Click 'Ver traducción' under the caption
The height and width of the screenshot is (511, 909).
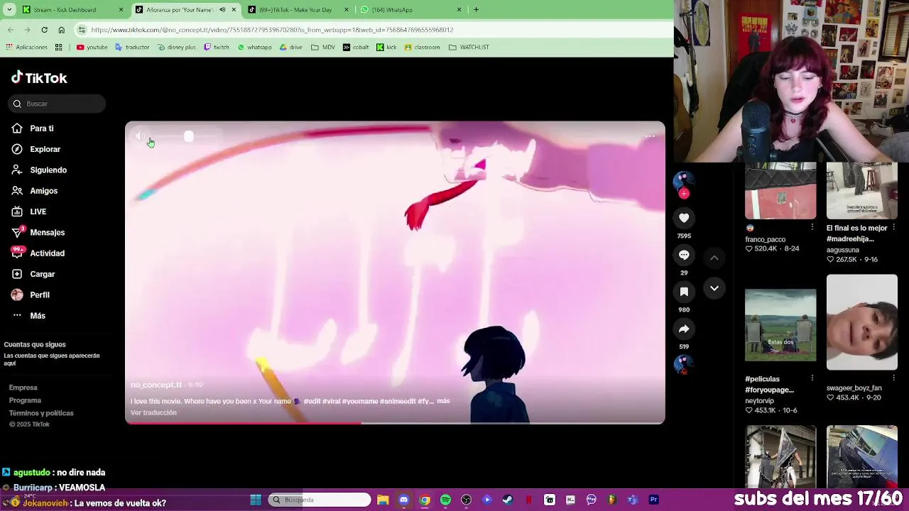[153, 412]
